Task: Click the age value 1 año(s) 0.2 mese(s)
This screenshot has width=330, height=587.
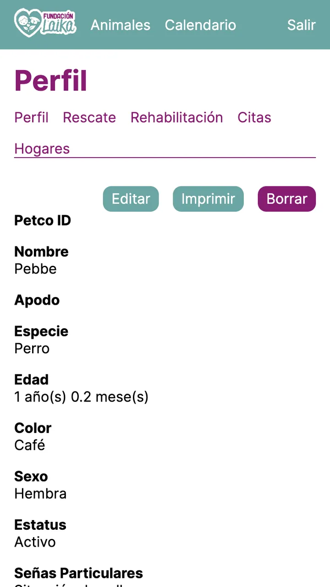Action: pyautogui.click(x=81, y=397)
